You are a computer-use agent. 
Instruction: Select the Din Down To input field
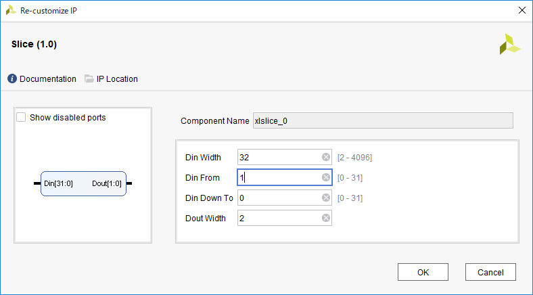point(277,198)
